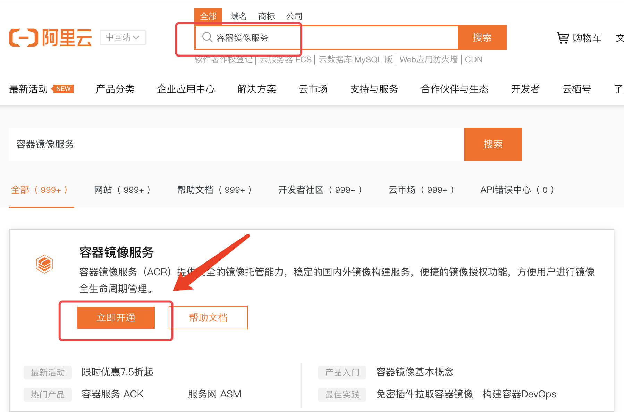Open CDN hot search link
Screen dimensions: 624x412
[474, 60]
